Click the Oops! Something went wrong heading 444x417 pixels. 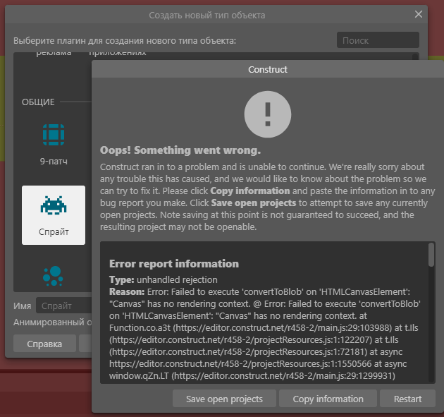[180, 151]
